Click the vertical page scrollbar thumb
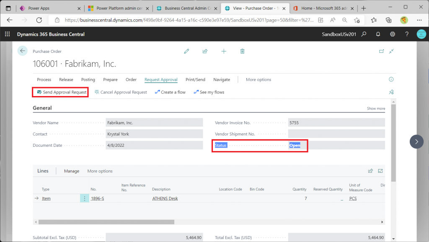This screenshot has height=242, width=429. point(393,143)
